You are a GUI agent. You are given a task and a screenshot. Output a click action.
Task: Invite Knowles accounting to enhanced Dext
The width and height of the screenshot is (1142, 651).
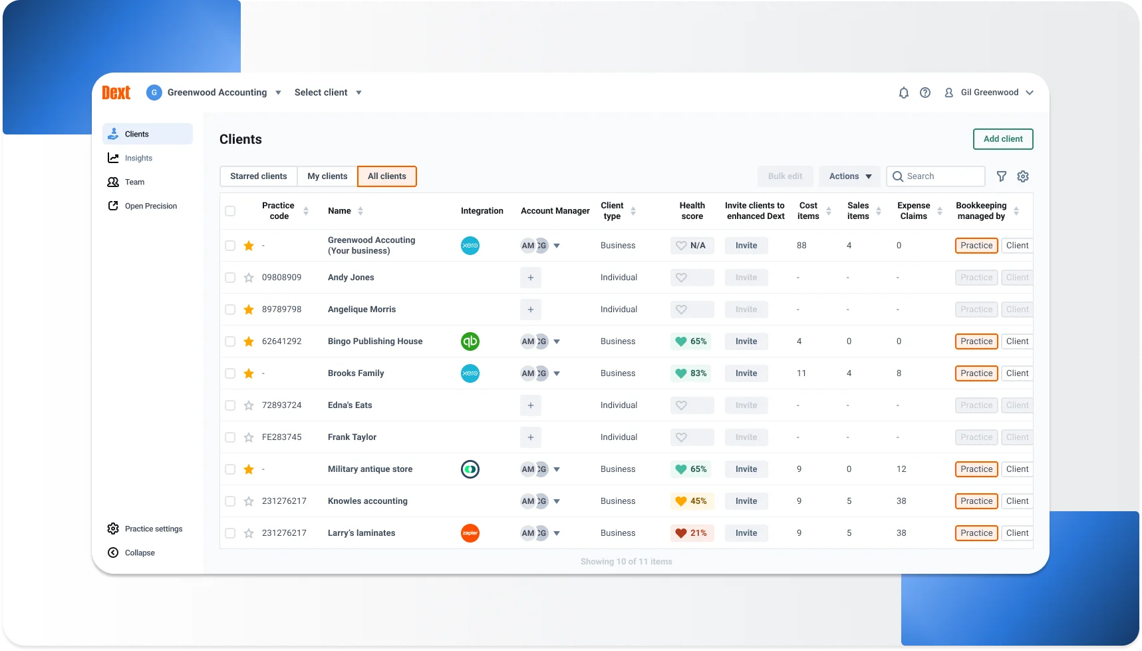[x=746, y=501]
